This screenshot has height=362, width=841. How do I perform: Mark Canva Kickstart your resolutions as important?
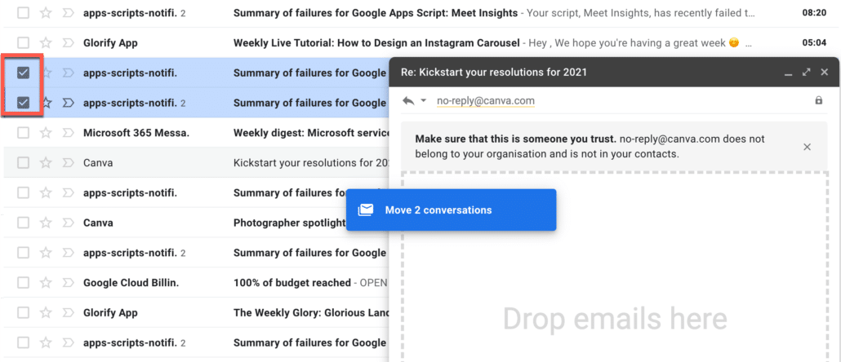(x=68, y=163)
